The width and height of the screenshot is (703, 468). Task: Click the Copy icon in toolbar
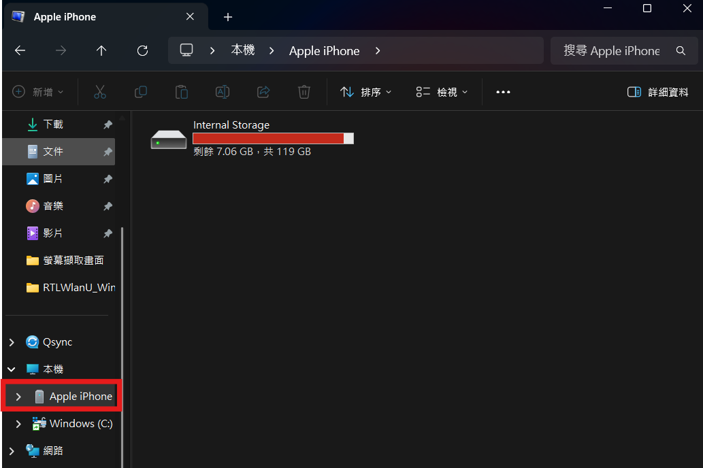141,92
